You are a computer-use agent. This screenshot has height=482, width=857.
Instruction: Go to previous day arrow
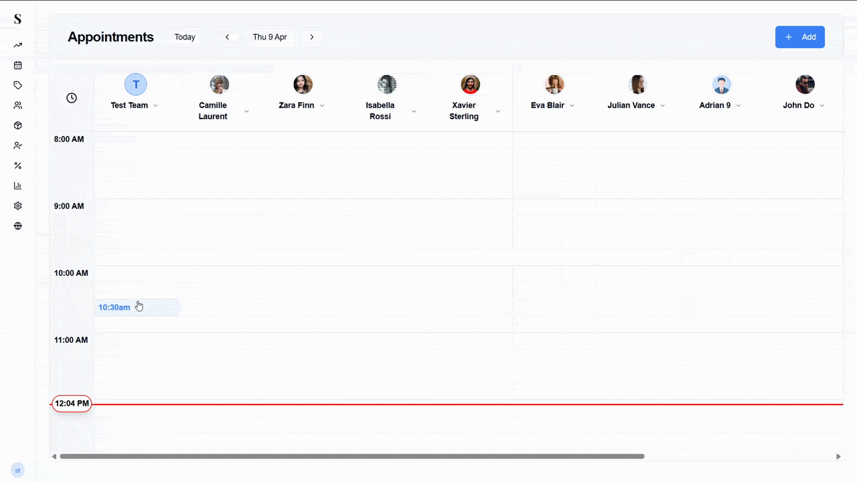[227, 37]
